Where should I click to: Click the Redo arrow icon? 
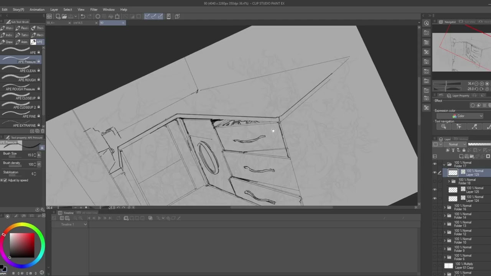pyautogui.click(x=89, y=16)
